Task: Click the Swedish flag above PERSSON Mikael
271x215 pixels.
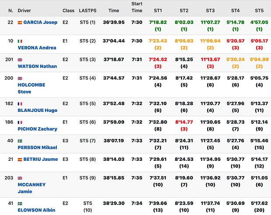Action: click(x=20, y=141)
